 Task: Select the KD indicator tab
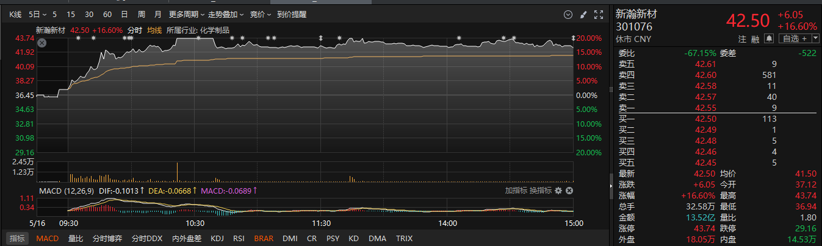coord(353,239)
